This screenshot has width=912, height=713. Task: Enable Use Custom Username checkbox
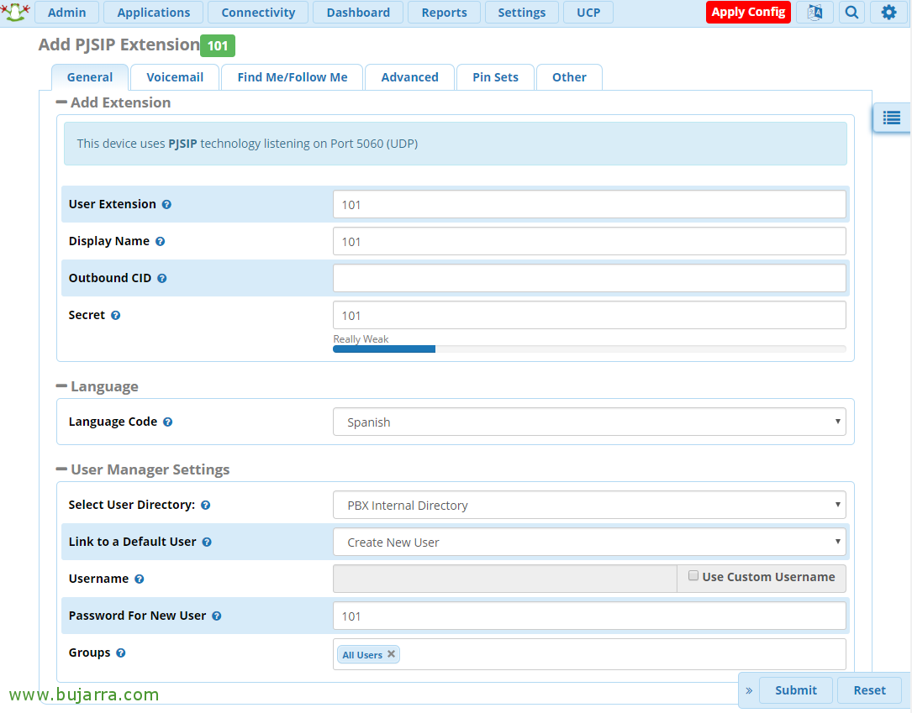tap(693, 576)
